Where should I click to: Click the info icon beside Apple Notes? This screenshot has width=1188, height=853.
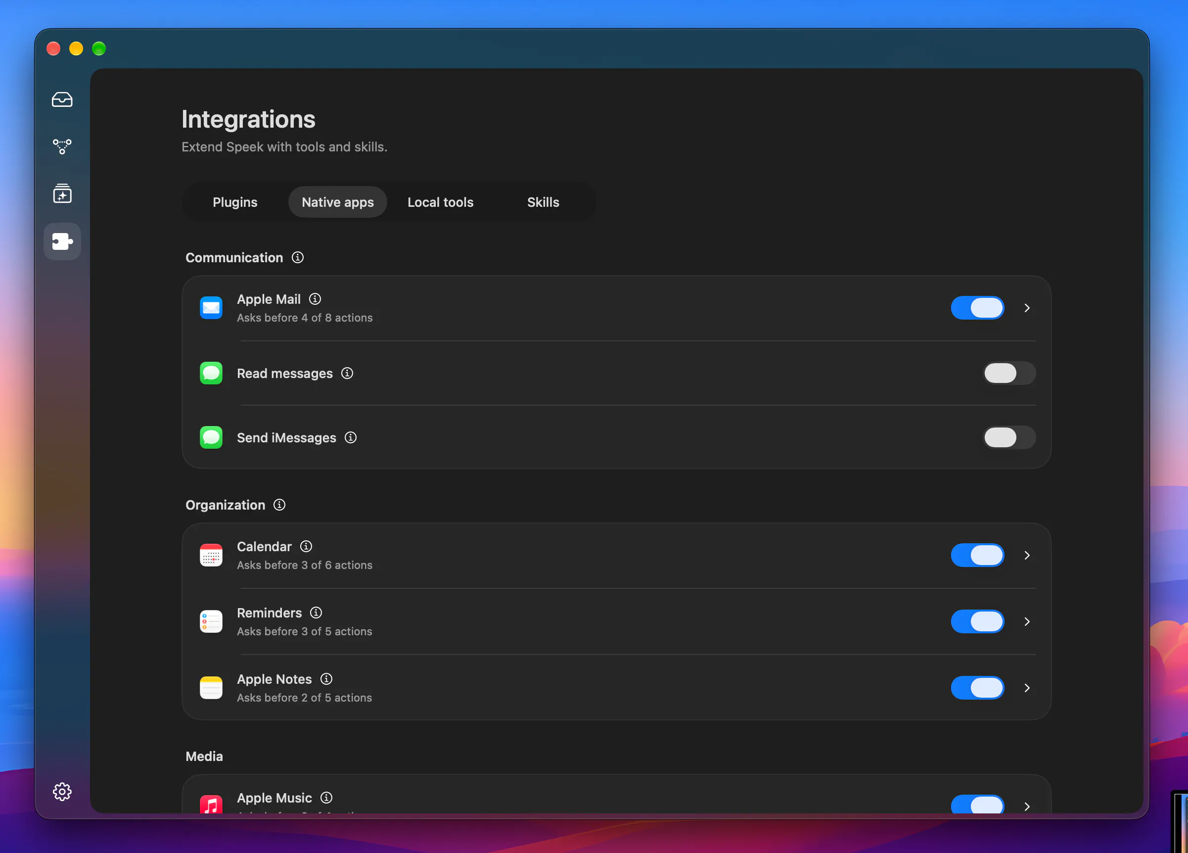326,679
